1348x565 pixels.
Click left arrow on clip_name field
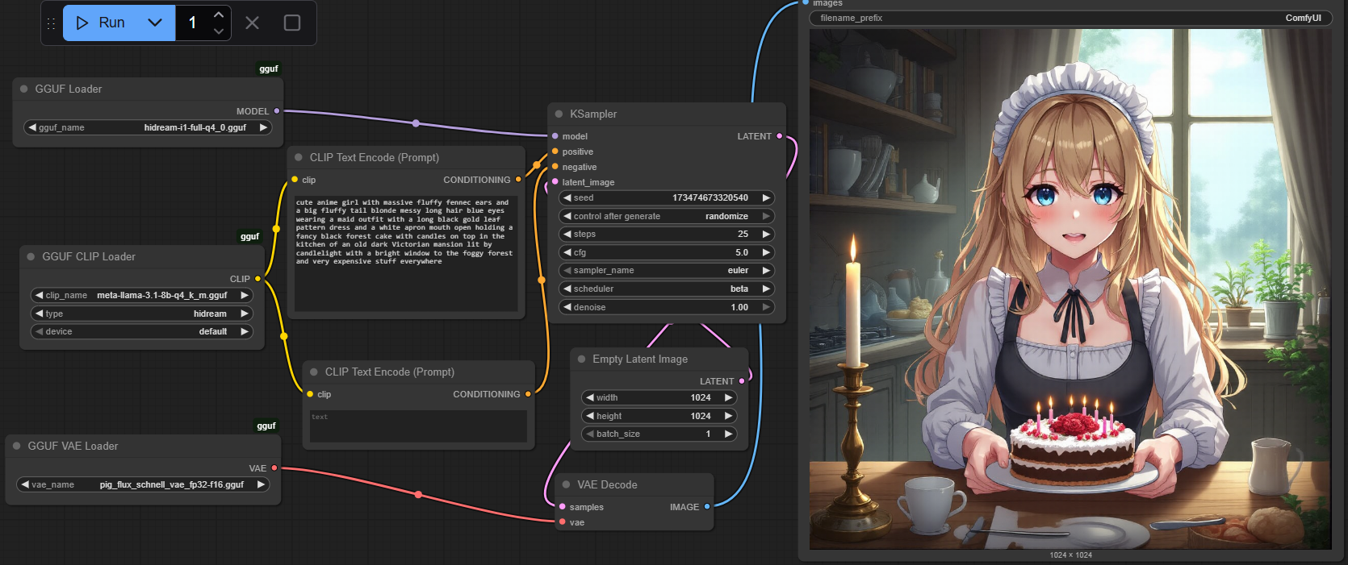(x=39, y=296)
